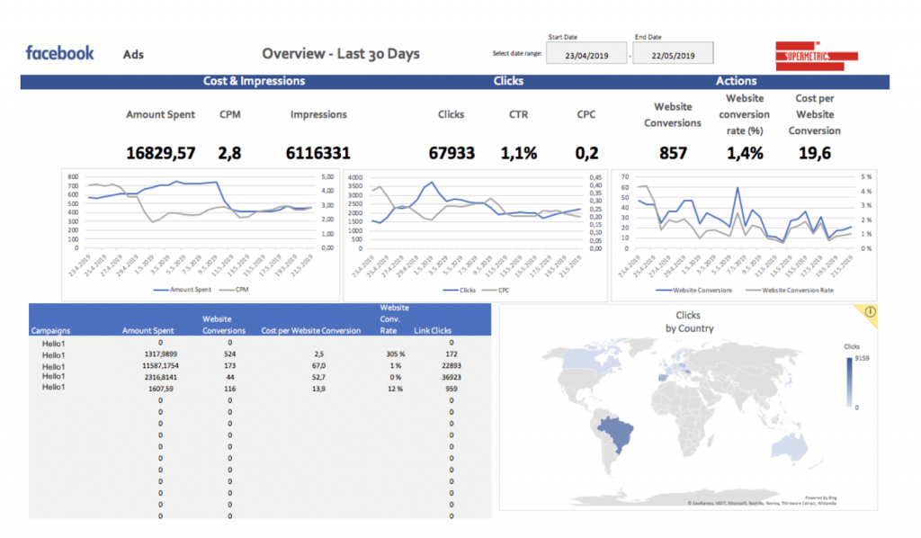Viewport: 921px width, 538px height.
Task: Select the CTR value 1,1%
Action: pyautogui.click(x=519, y=154)
